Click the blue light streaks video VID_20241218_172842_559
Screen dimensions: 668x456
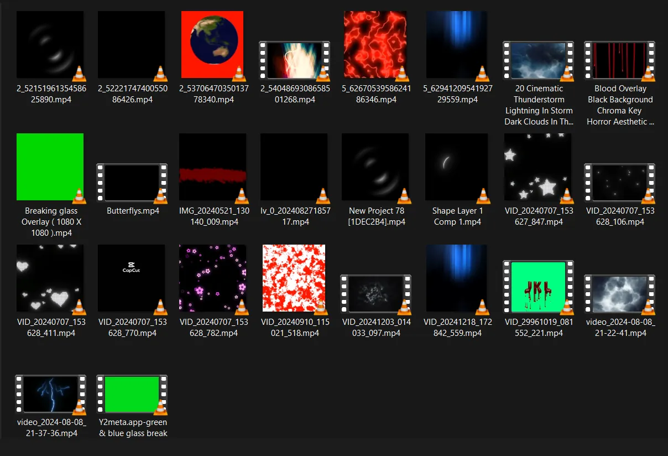[457, 278]
